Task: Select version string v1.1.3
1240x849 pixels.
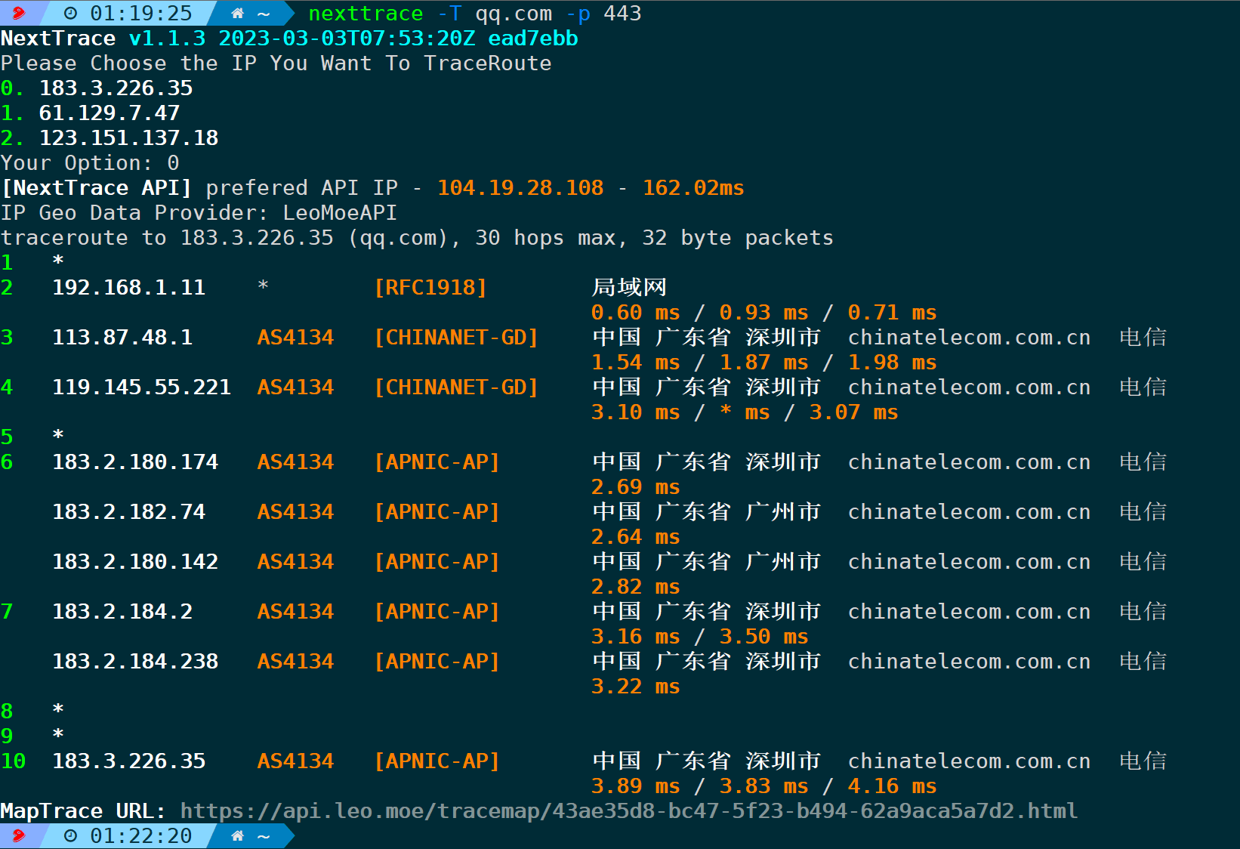Action: tap(167, 39)
